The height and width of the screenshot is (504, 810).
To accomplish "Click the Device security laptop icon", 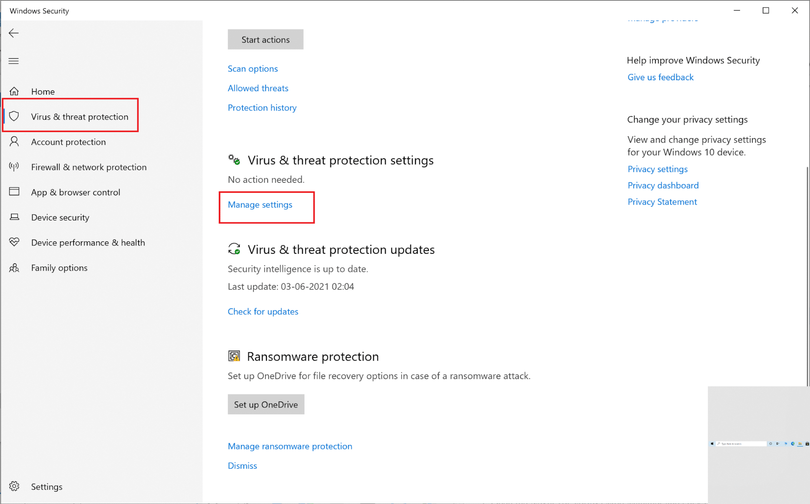I will click(x=14, y=217).
